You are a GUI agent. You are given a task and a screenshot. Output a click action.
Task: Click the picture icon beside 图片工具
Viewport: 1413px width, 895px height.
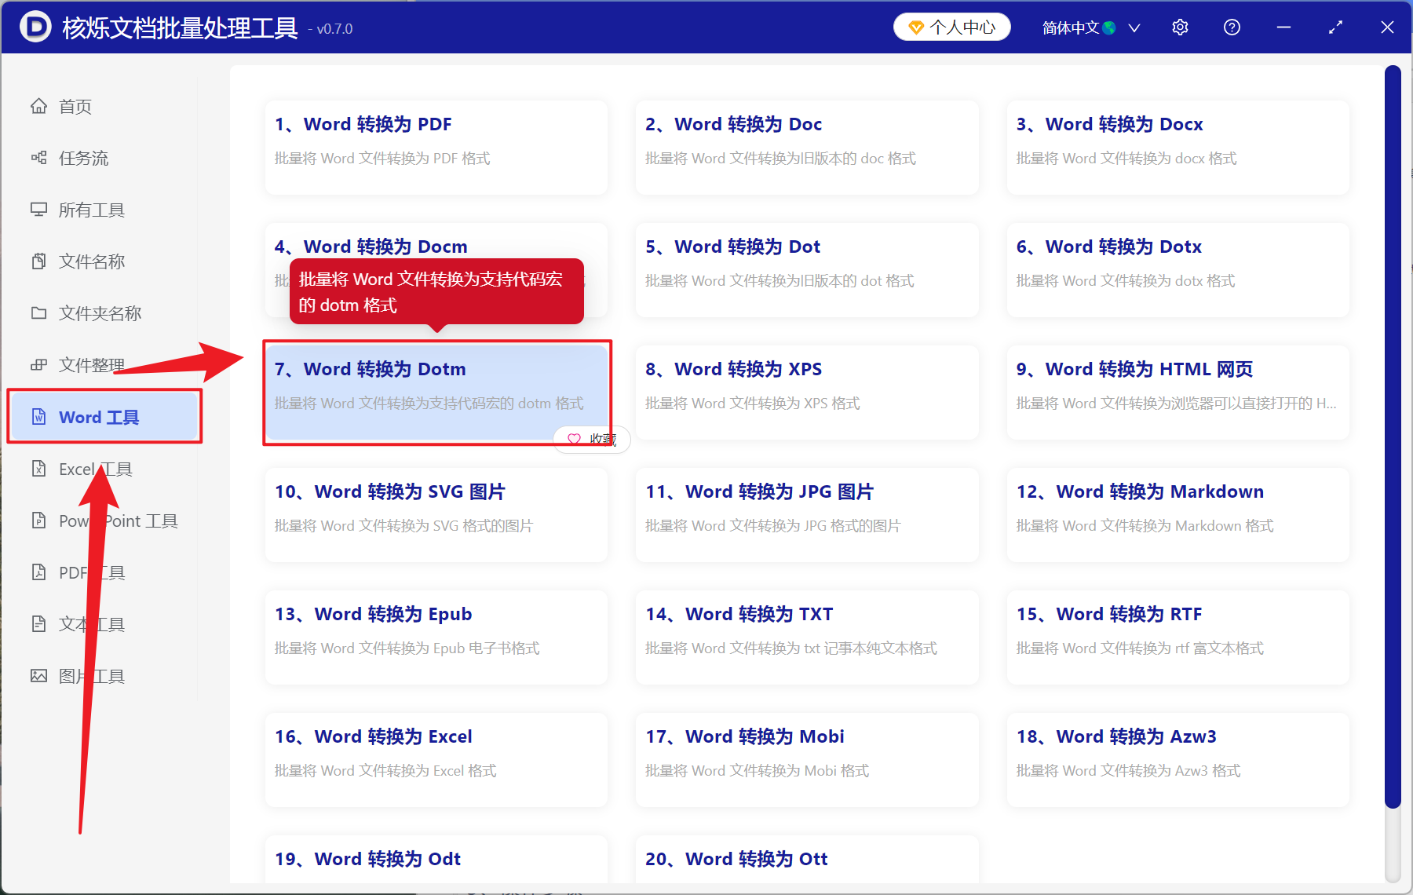(38, 676)
